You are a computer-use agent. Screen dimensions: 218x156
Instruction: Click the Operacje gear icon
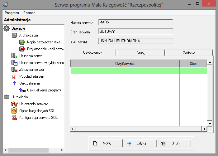[x=7, y=28]
